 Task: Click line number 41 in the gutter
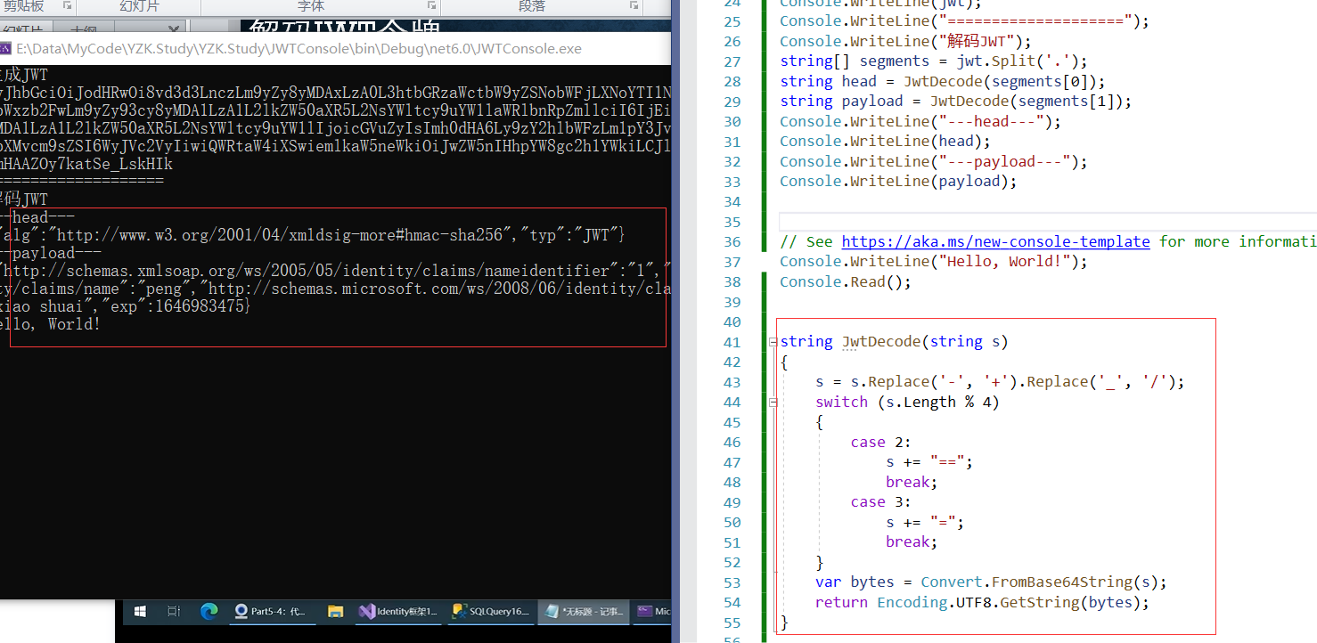[732, 342]
